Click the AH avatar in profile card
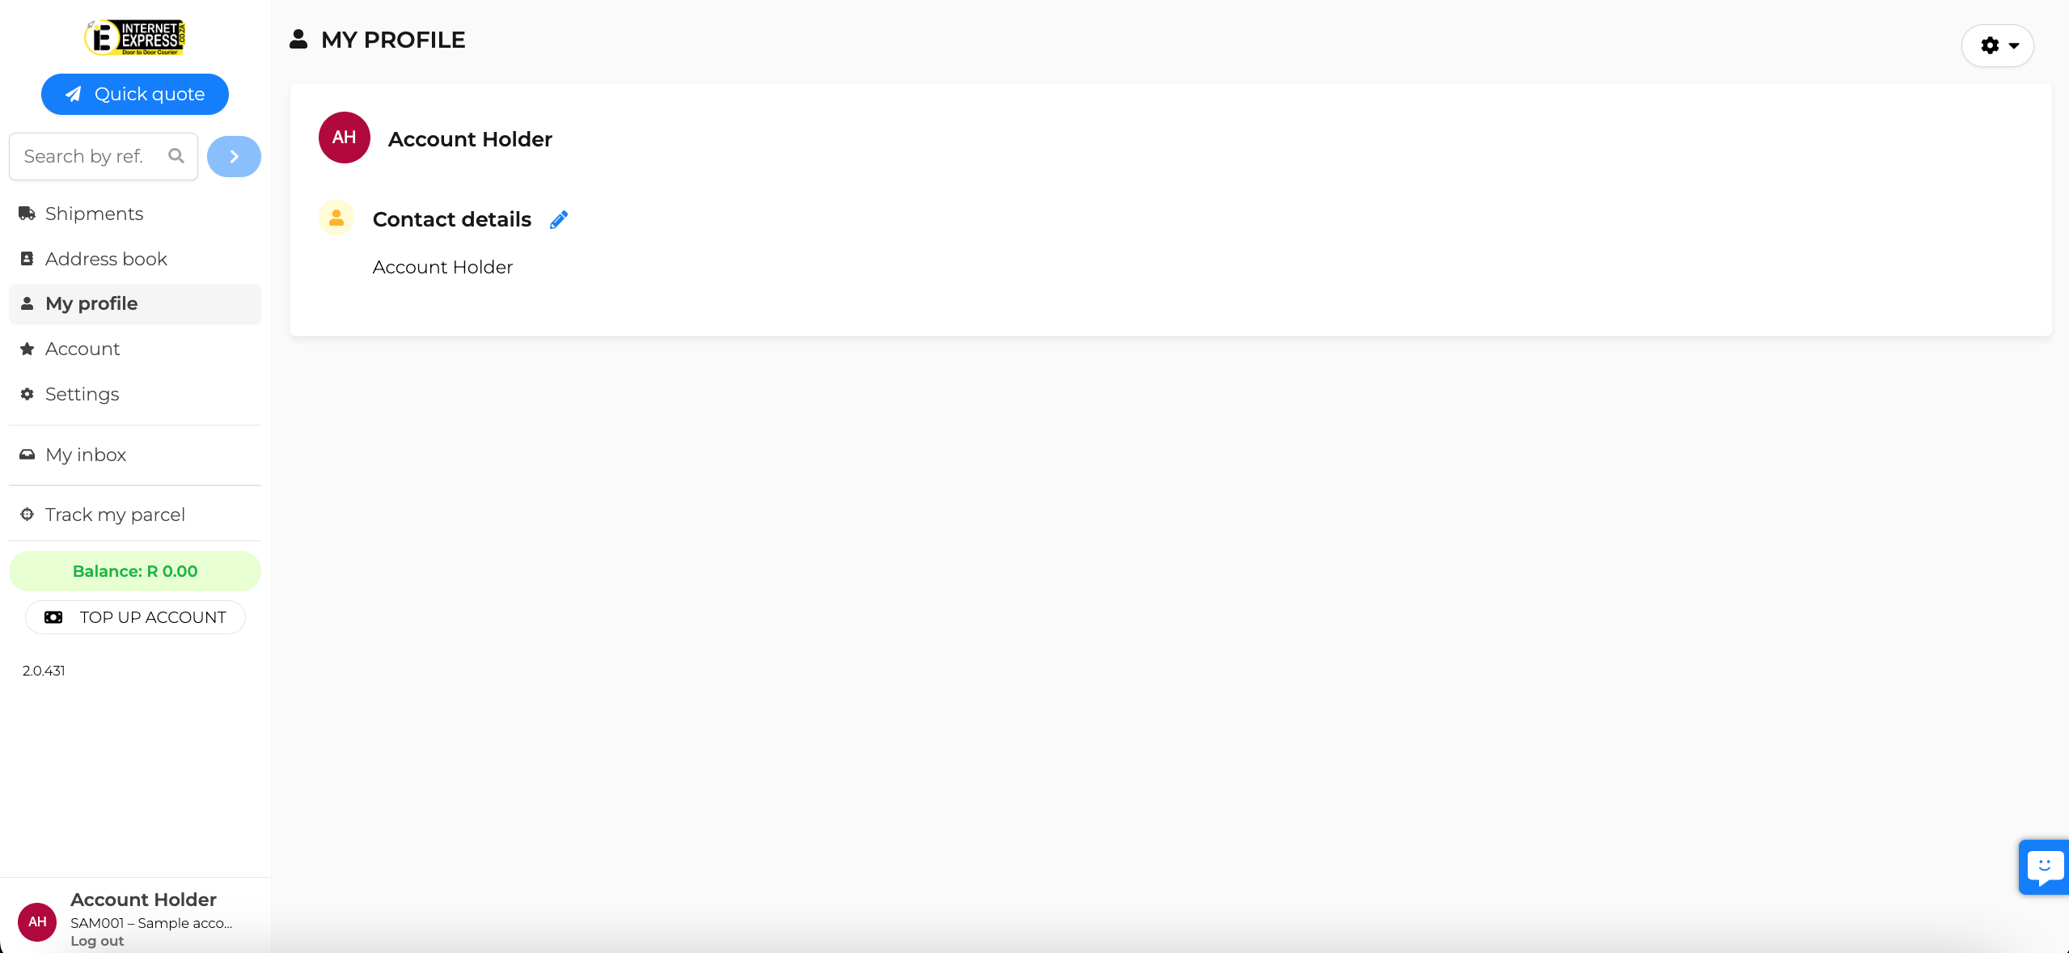The image size is (2069, 953). [345, 138]
